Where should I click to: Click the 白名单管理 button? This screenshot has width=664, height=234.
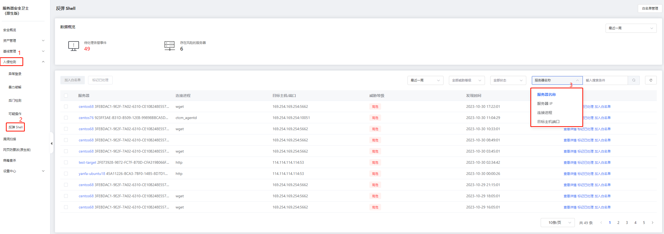point(650,9)
